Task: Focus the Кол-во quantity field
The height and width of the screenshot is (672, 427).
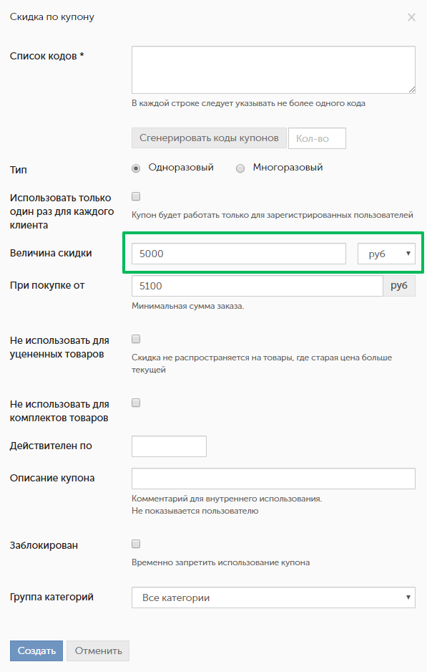Action: (317, 138)
